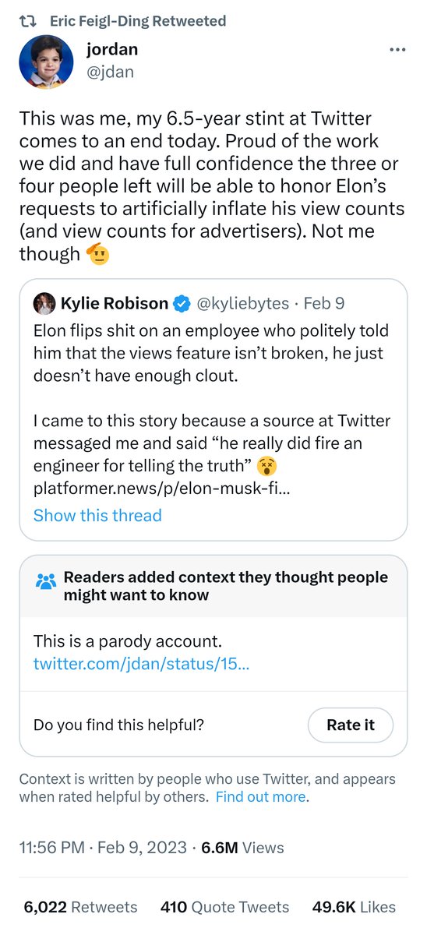Open the @jdan handle

(110, 72)
